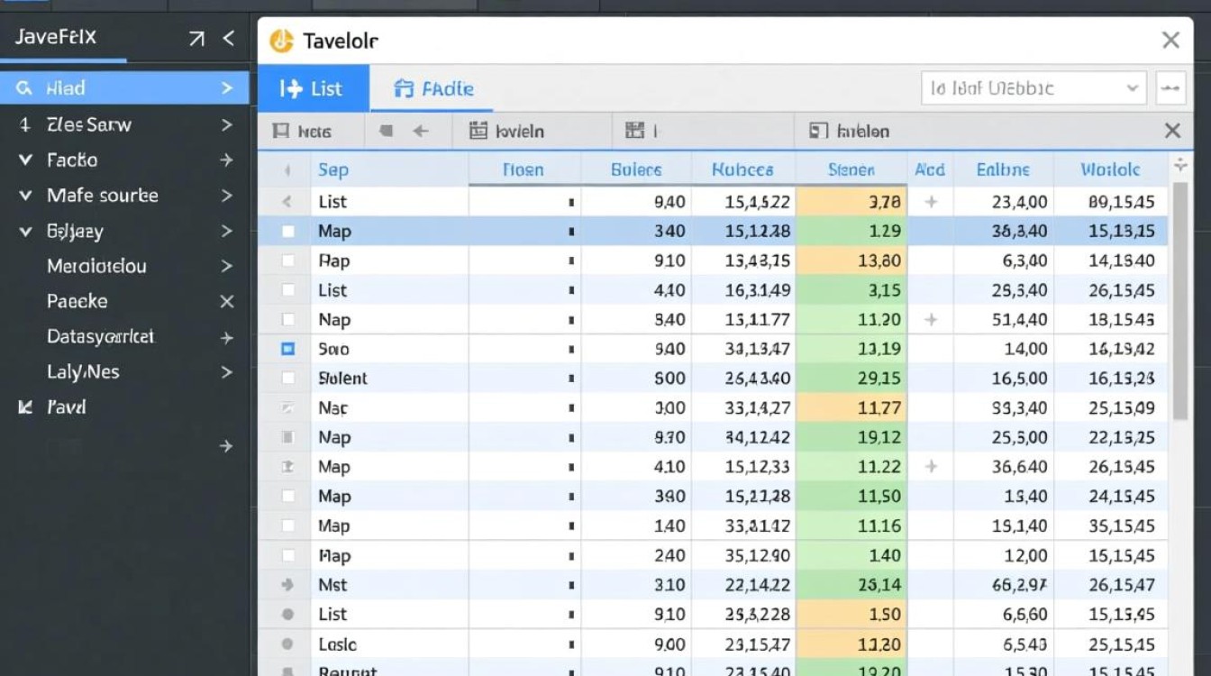Screen dimensions: 1211x676
Task: Click the plus icon in the Acd column
Action: click(930, 201)
